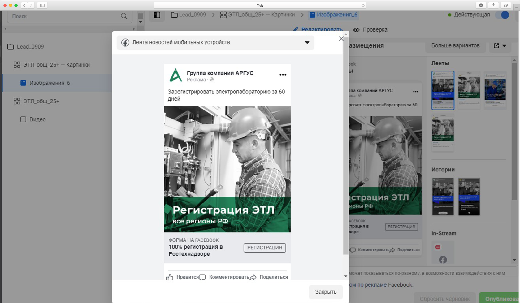Select the first Истории preview thumbnail

pos(443,197)
